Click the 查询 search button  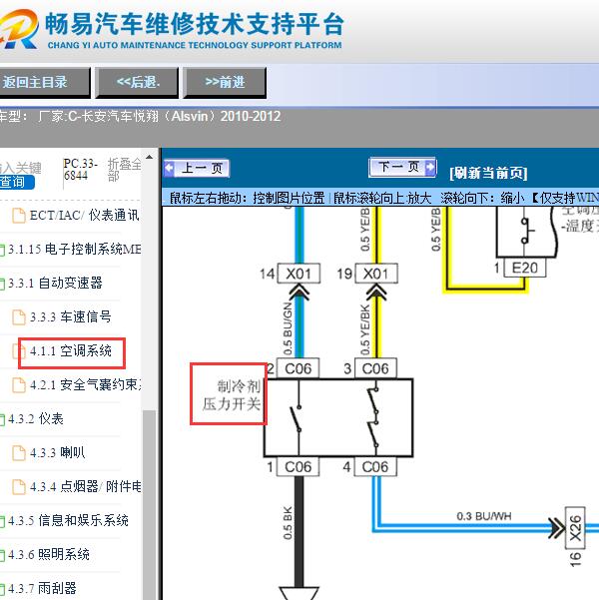[17, 182]
